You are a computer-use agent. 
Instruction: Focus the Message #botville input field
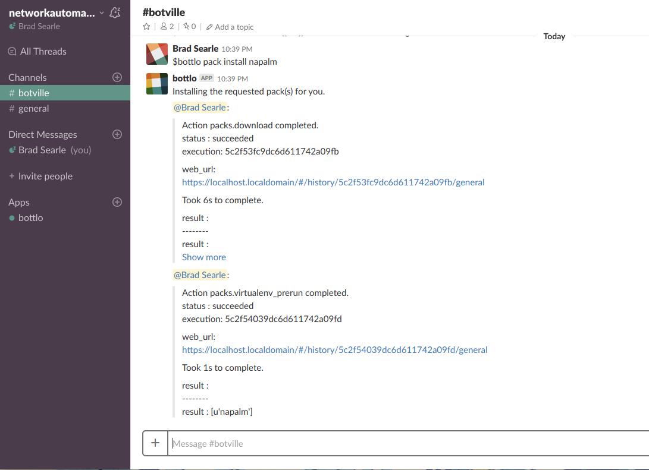[x=405, y=443]
